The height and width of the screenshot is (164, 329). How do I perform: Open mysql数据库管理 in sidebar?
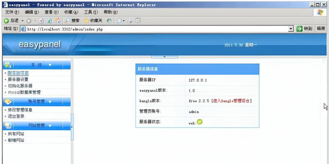pos(24,92)
